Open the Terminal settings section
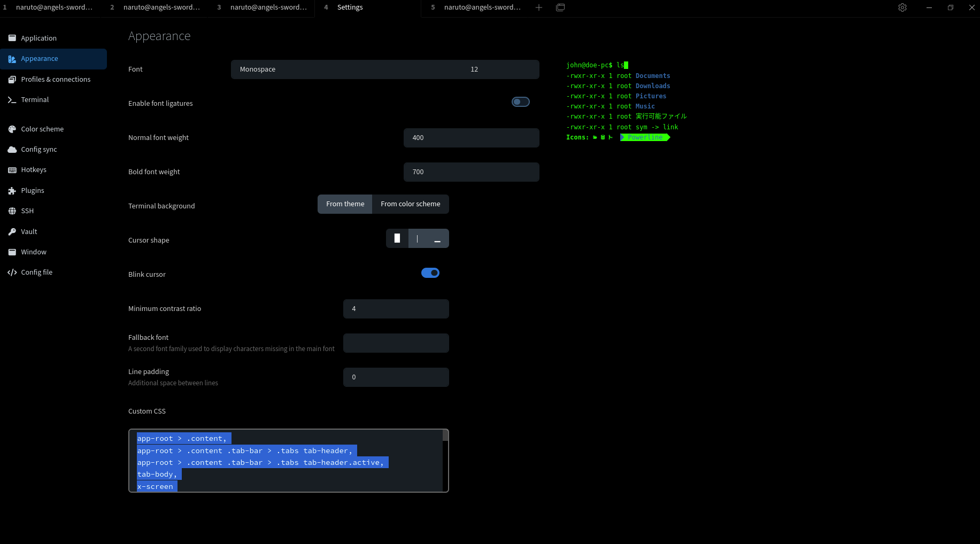The width and height of the screenshot is (980, 544). 35,99
